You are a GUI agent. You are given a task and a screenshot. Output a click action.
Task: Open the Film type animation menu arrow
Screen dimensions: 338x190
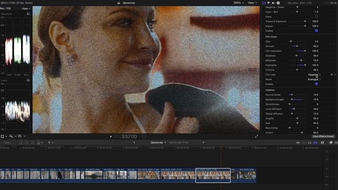pyautogui.click(x=335, y=74)
